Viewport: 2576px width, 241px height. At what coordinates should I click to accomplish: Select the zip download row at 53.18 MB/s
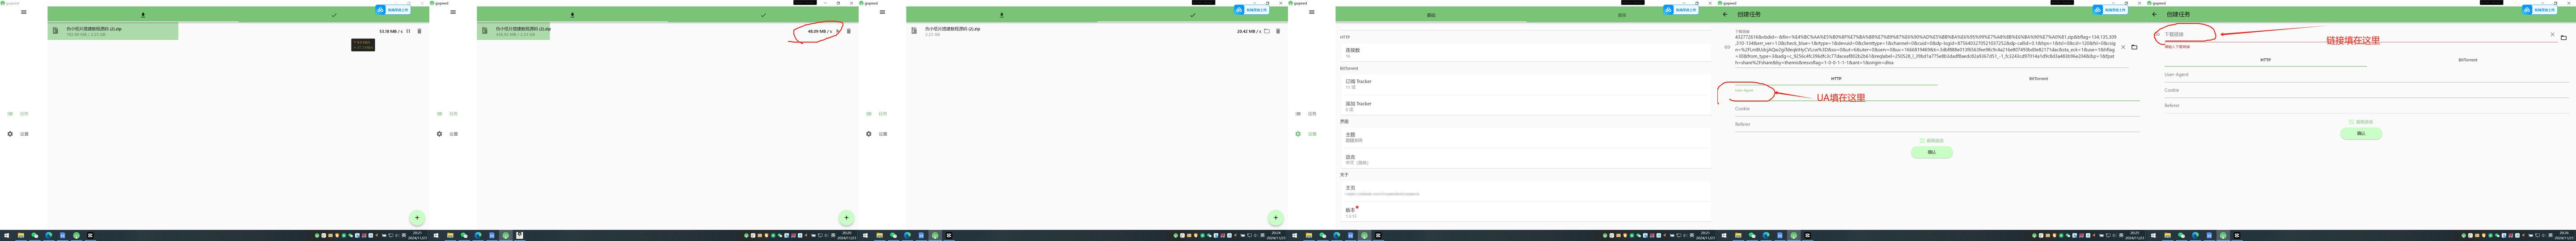click(x=238, y=31)
